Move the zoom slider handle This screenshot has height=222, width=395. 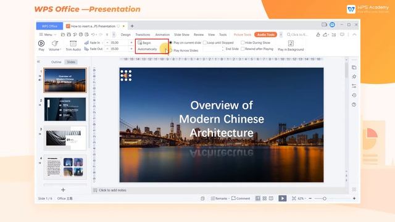coord(325,199)
